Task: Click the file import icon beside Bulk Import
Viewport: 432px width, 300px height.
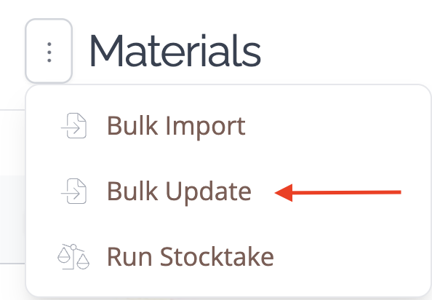Action: [x=73, y=126]
